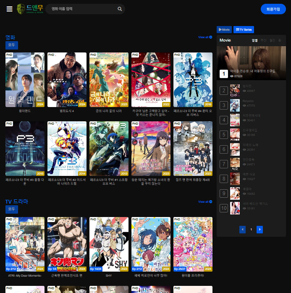Screen dimensions: 291x293
Task: Go to next ranking page arrow
Action: (x=260, y=230)
